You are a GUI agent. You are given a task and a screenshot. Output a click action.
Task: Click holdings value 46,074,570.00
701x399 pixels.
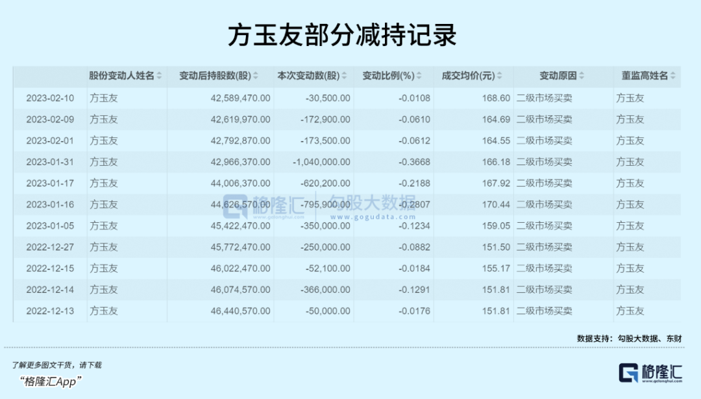coord(241,290)
